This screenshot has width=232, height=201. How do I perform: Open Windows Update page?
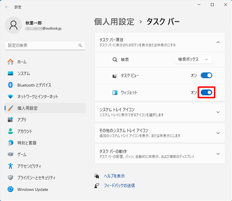45,189
